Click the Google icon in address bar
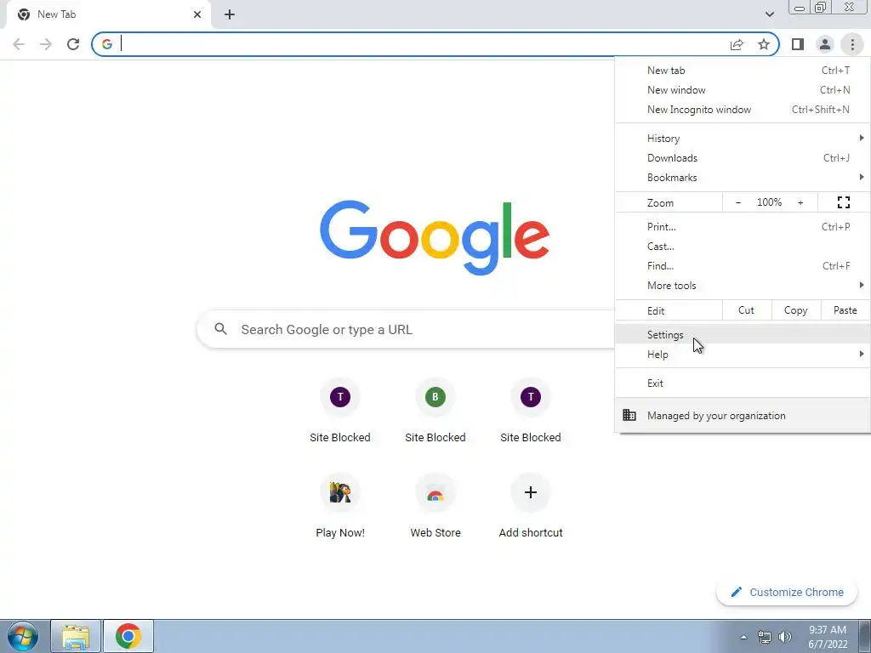The height and width of the screenshot is (653, 871). coord(107,44)
